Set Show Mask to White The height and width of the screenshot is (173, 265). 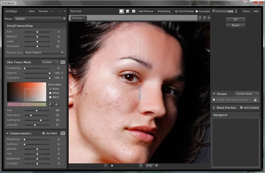coord(50,93)
